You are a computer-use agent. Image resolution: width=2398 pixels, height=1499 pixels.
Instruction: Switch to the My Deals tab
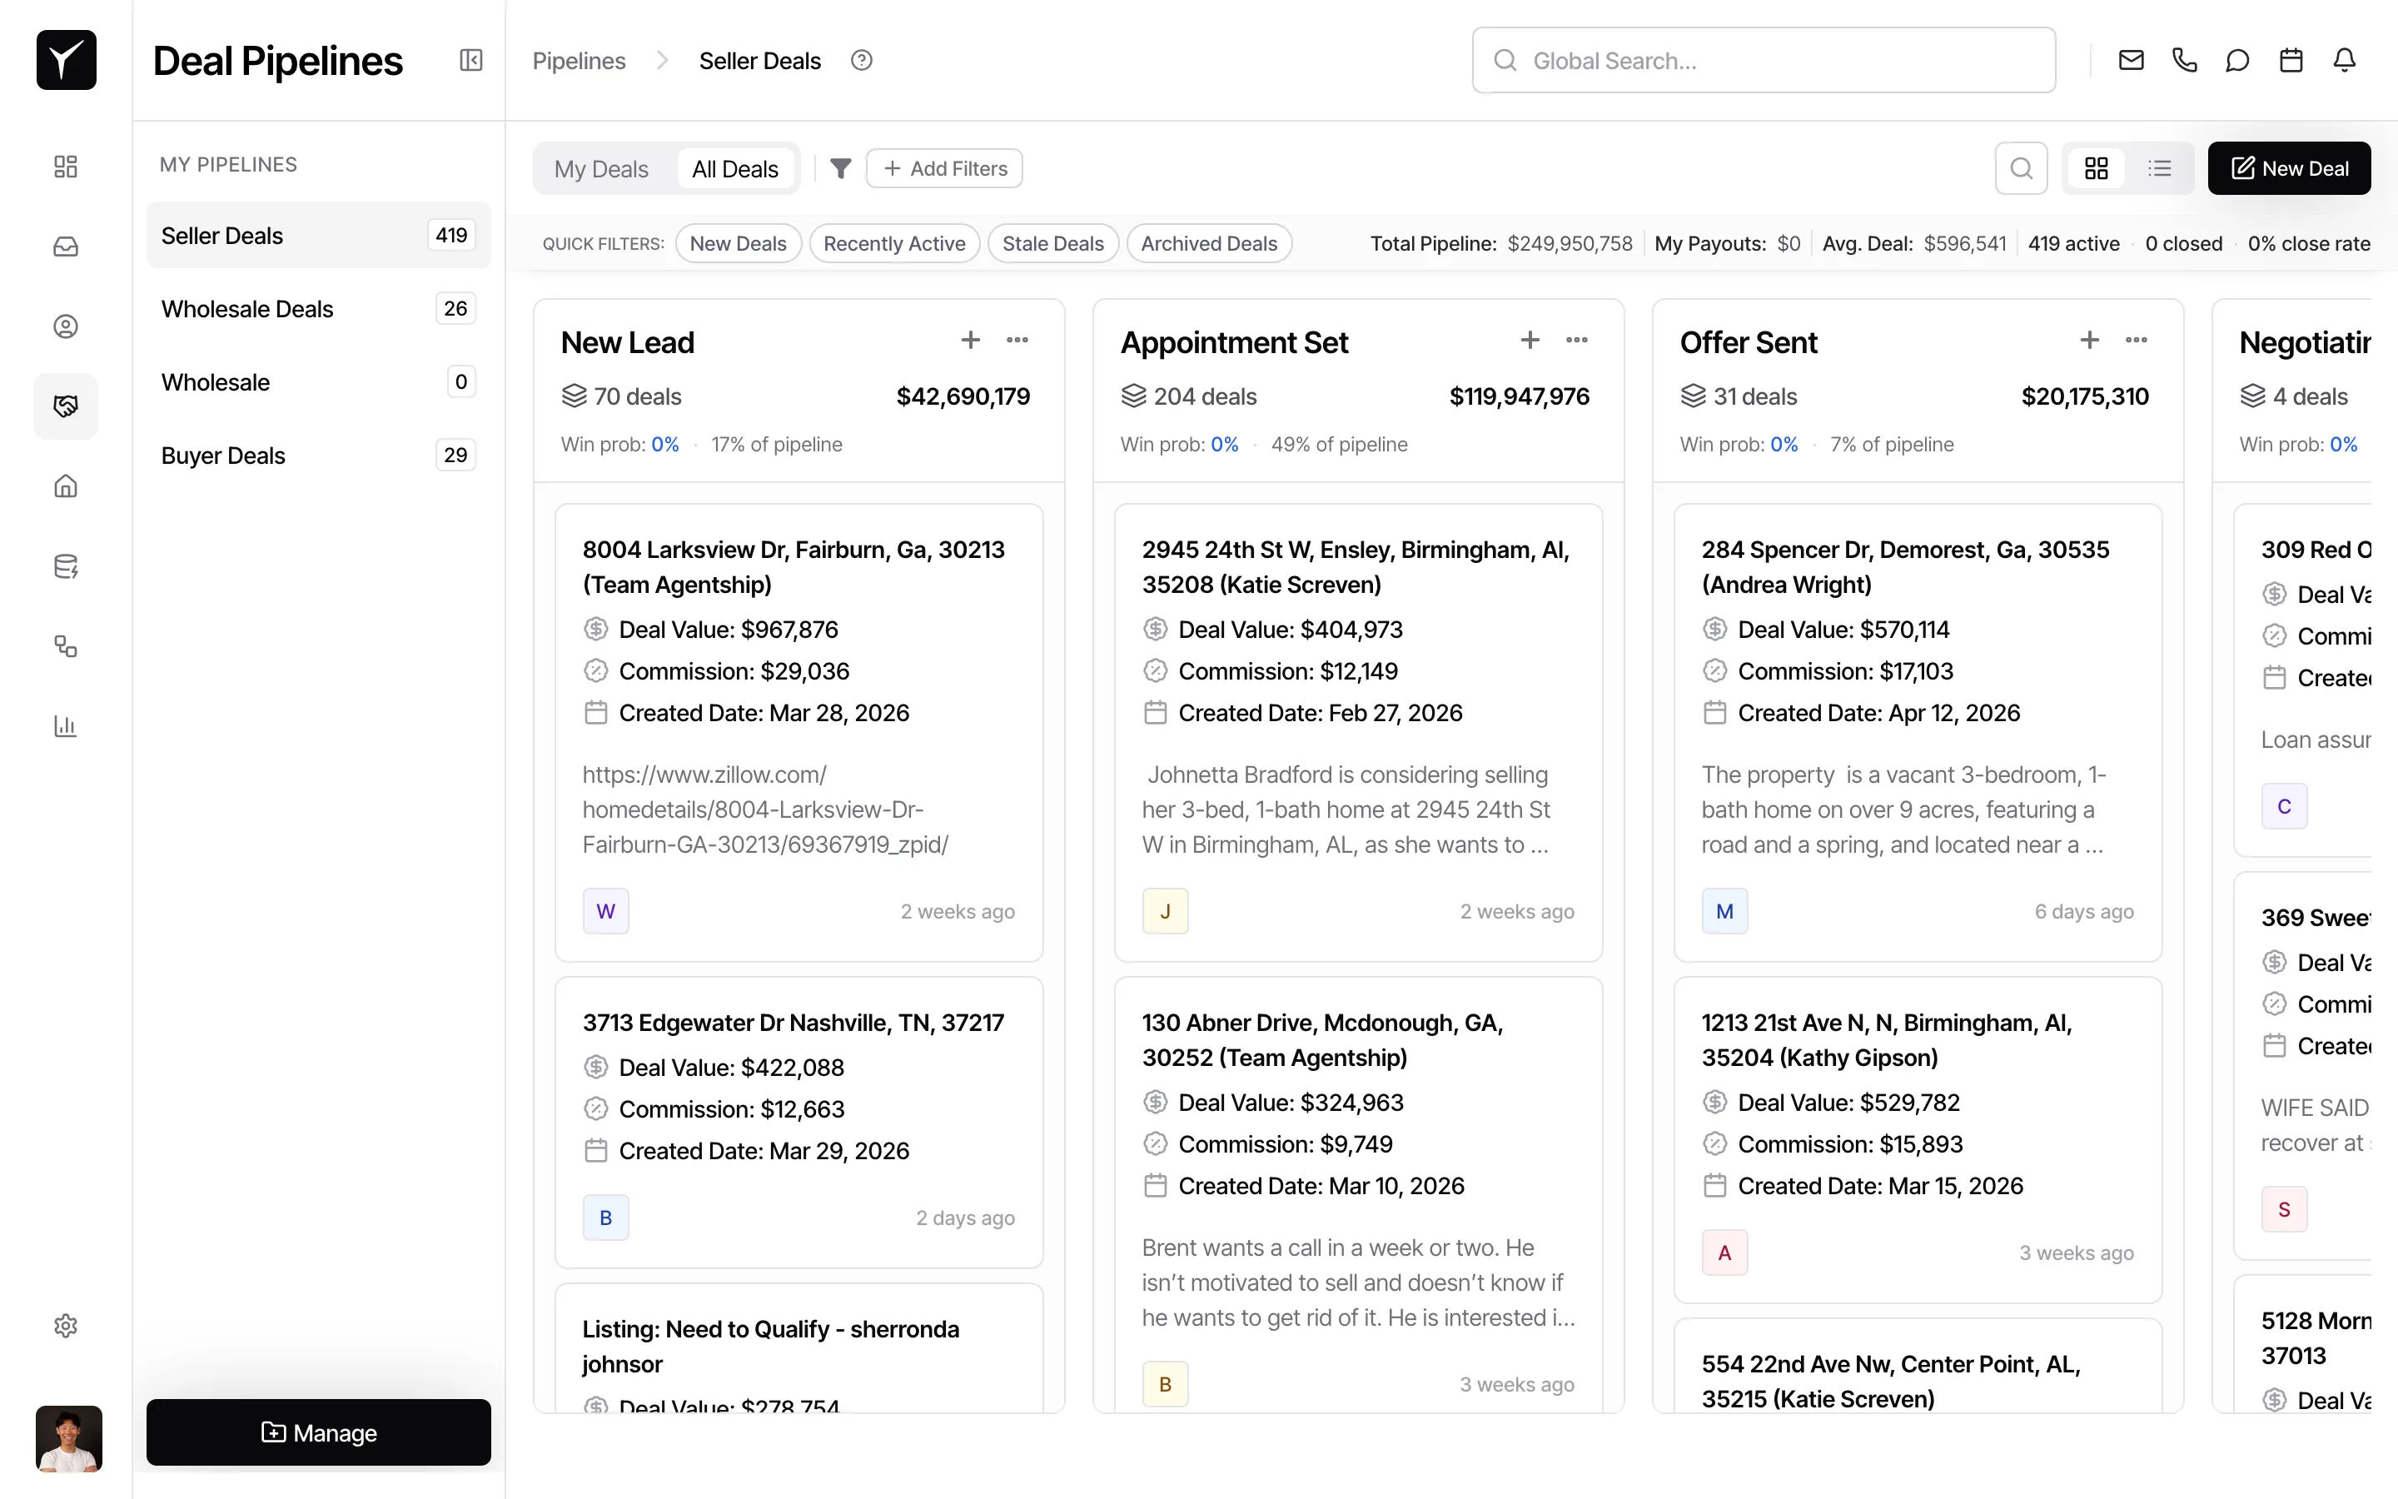[601, 167]
